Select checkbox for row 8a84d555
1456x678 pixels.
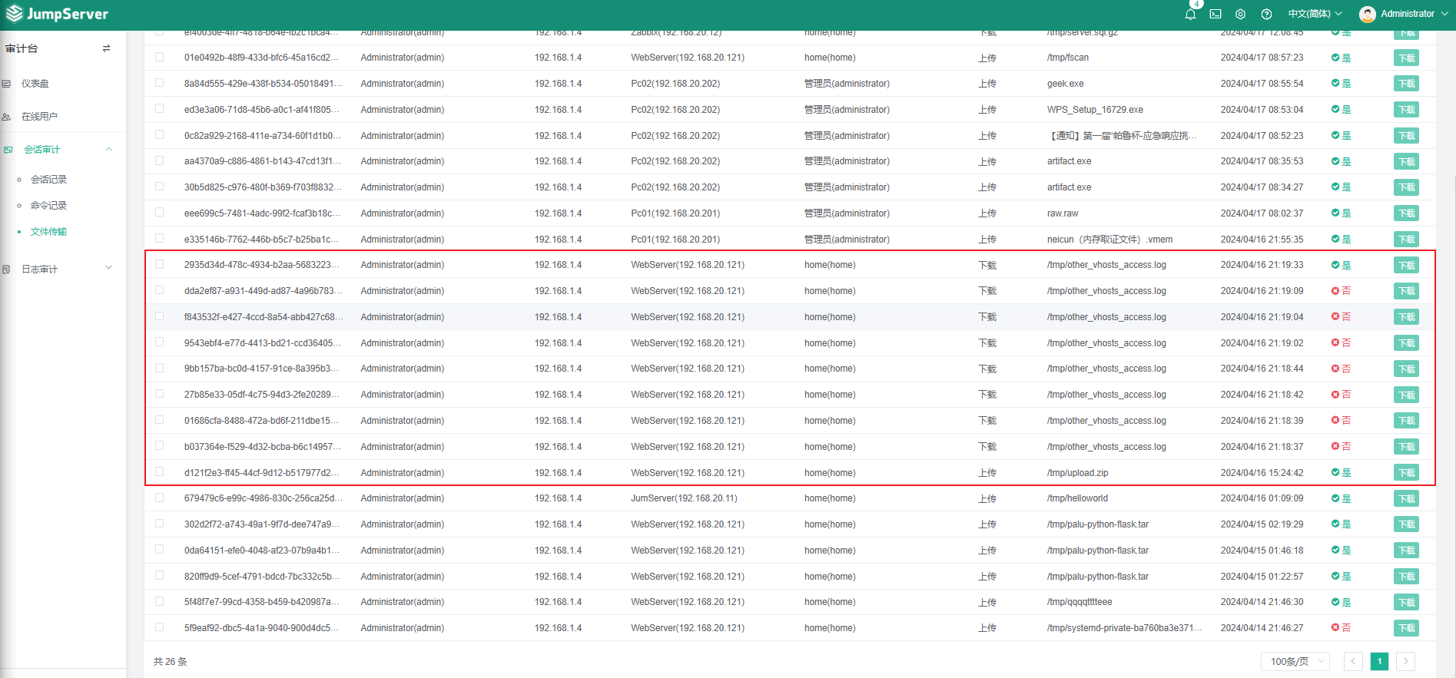pyautogui.click(x=160, y=83)
